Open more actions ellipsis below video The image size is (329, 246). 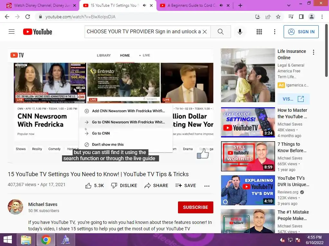pyautogui.click(x=207, y=186)
